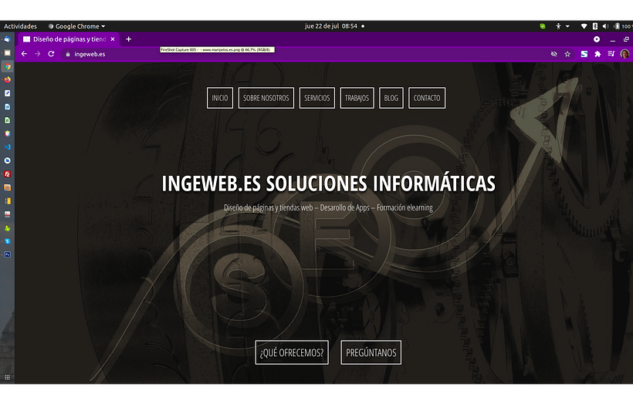The height and width of the screenshot is (404, 633).
Task: Open the CONTACTO page
Action: click(427, 98)
